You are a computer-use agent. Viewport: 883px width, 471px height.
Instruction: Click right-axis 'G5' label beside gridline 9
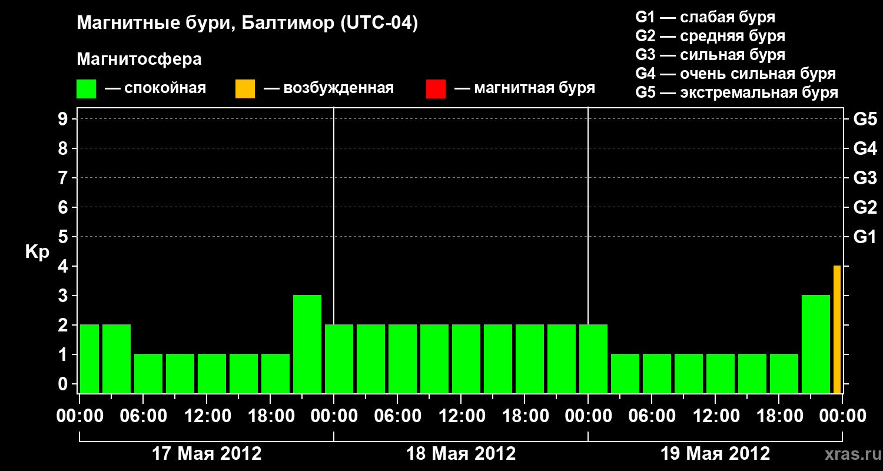865,119
